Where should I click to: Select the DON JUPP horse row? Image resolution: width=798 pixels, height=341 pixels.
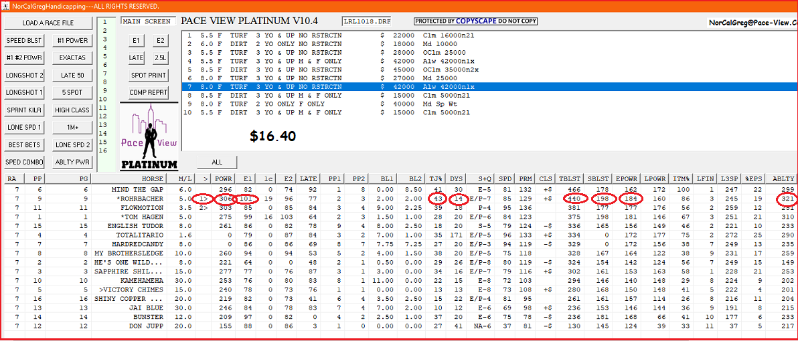coord(399,325)
